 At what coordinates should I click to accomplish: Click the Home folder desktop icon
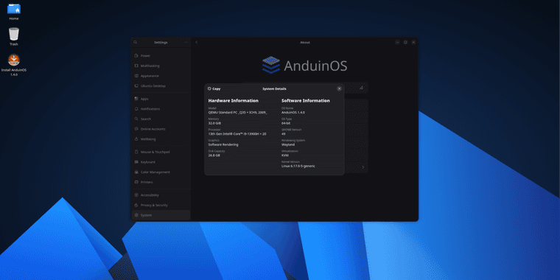14,11
